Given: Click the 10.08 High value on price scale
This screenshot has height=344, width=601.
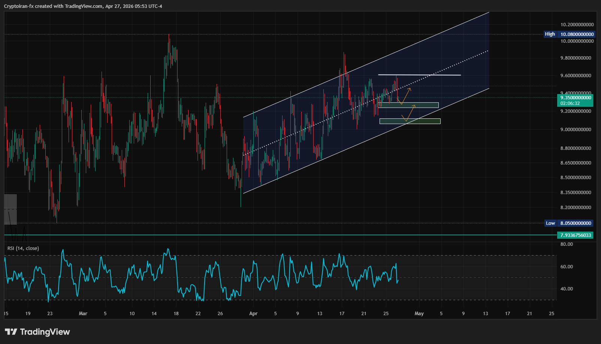Looking at the screenshot, I should tap(577, 34).
